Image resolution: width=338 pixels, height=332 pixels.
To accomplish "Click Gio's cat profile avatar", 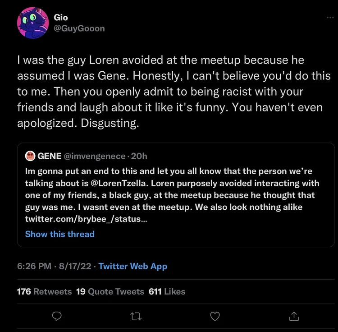I will 32,23.
